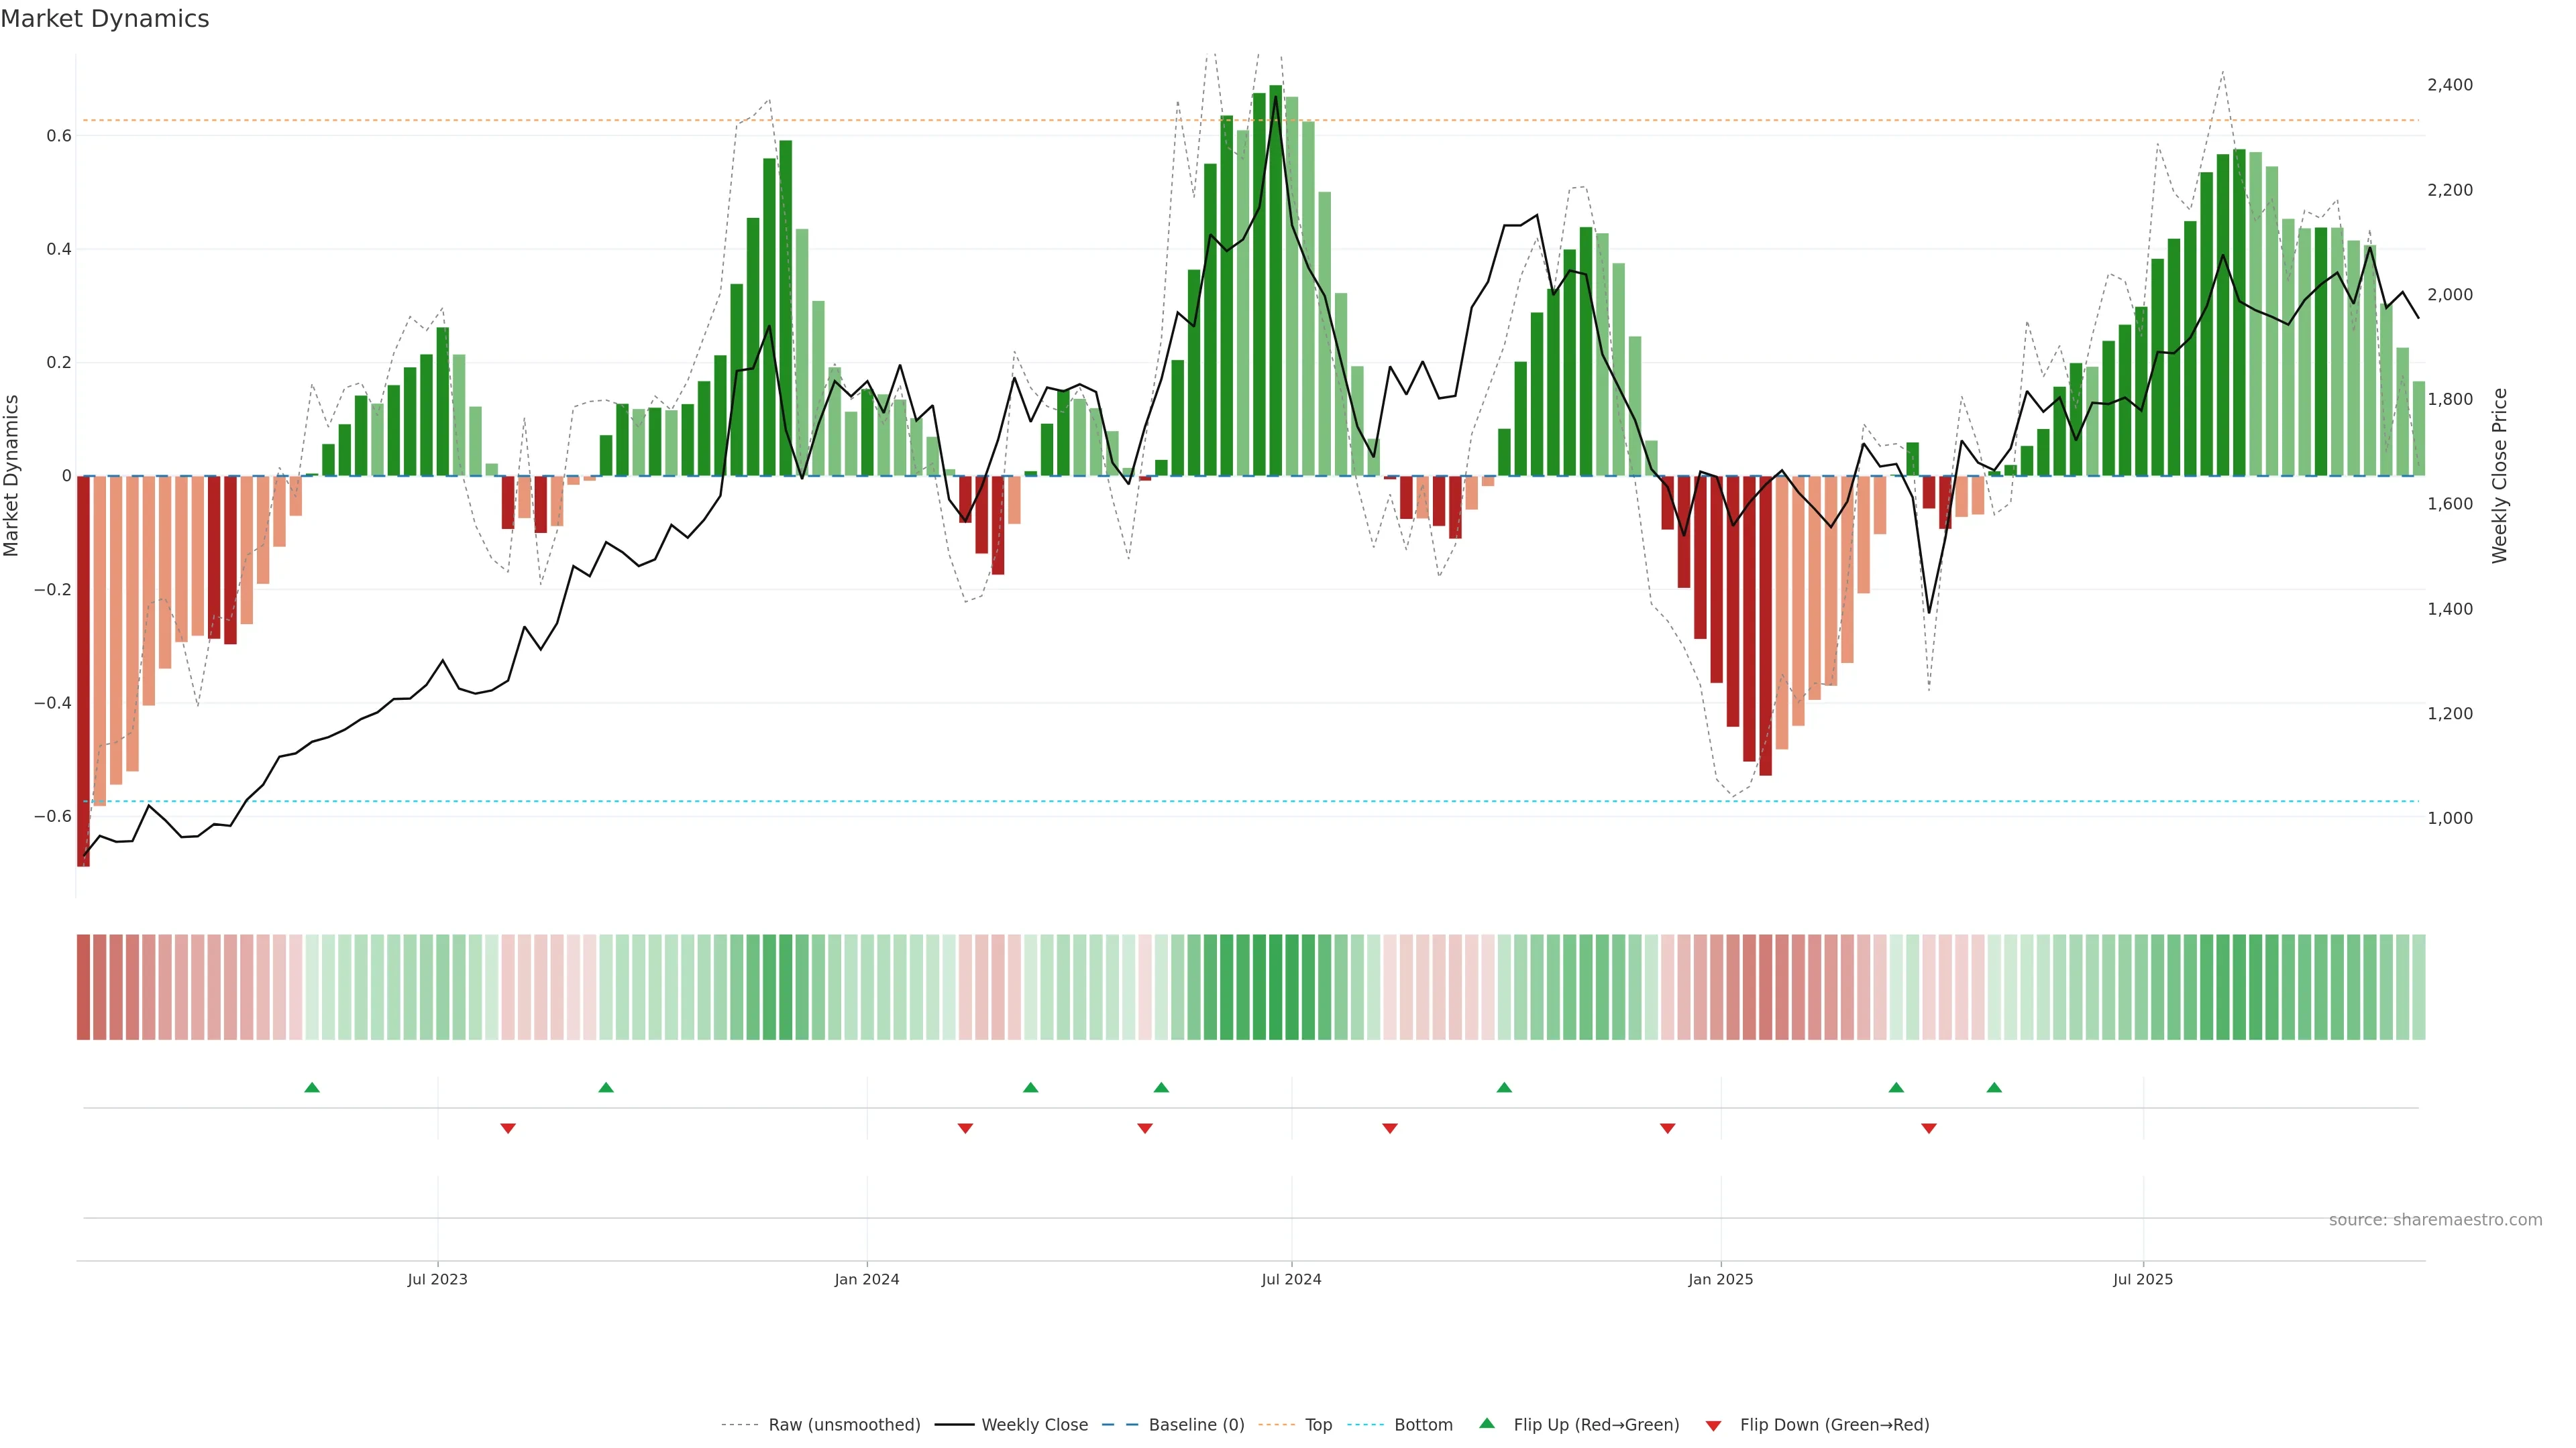Toggle Raw (unsmoothed) series in legend
The width and height of the screenshot is (2576, 1448).
point(844,1425)
